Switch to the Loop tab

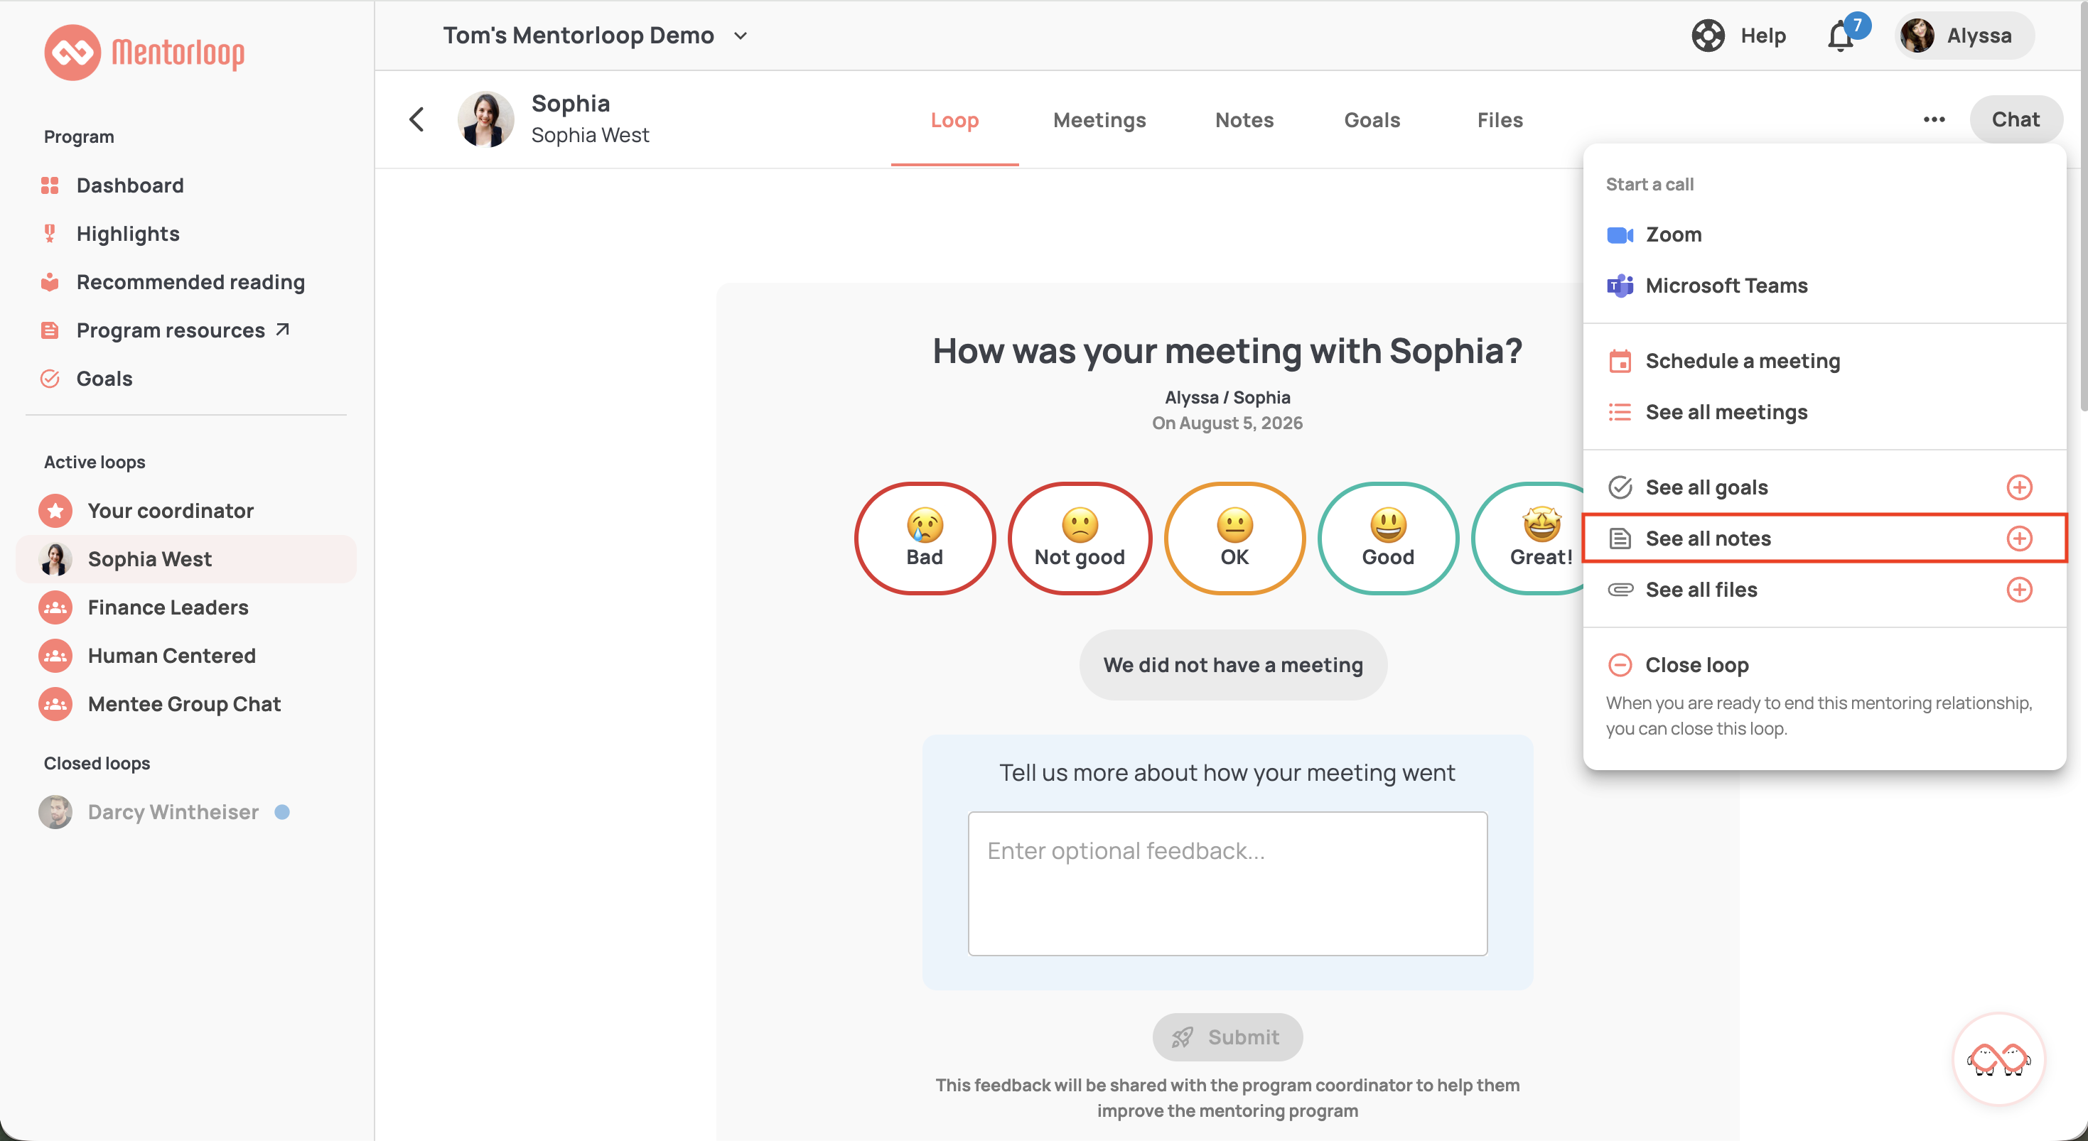pyautogui.click(x=955, y=121)
